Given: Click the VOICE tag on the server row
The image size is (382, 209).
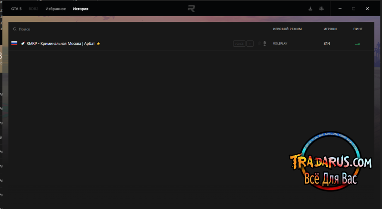Looking at the screenshot, I should (x=239, y=43).
